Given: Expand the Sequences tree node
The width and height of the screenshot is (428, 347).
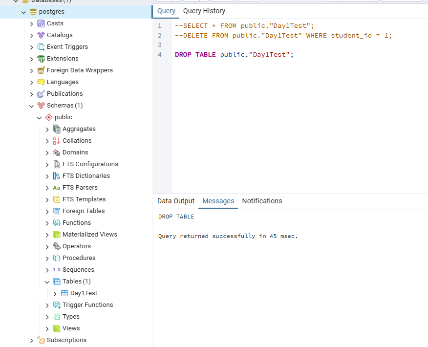Looking at the screenshot, I should tap(47, 271).
